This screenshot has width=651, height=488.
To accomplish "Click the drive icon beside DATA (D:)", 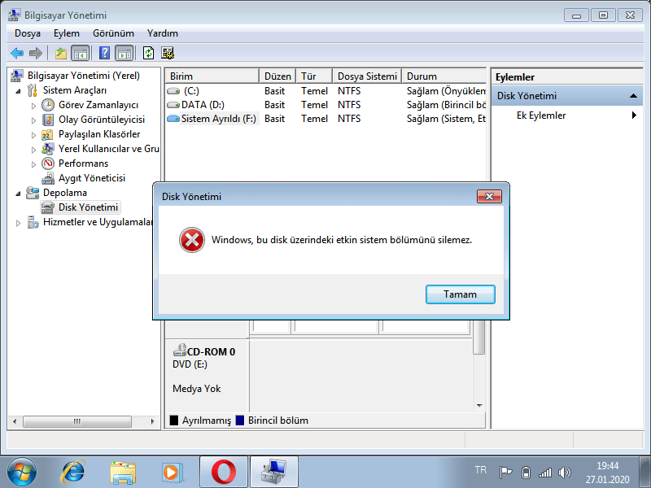I will [x=173, y=105].
